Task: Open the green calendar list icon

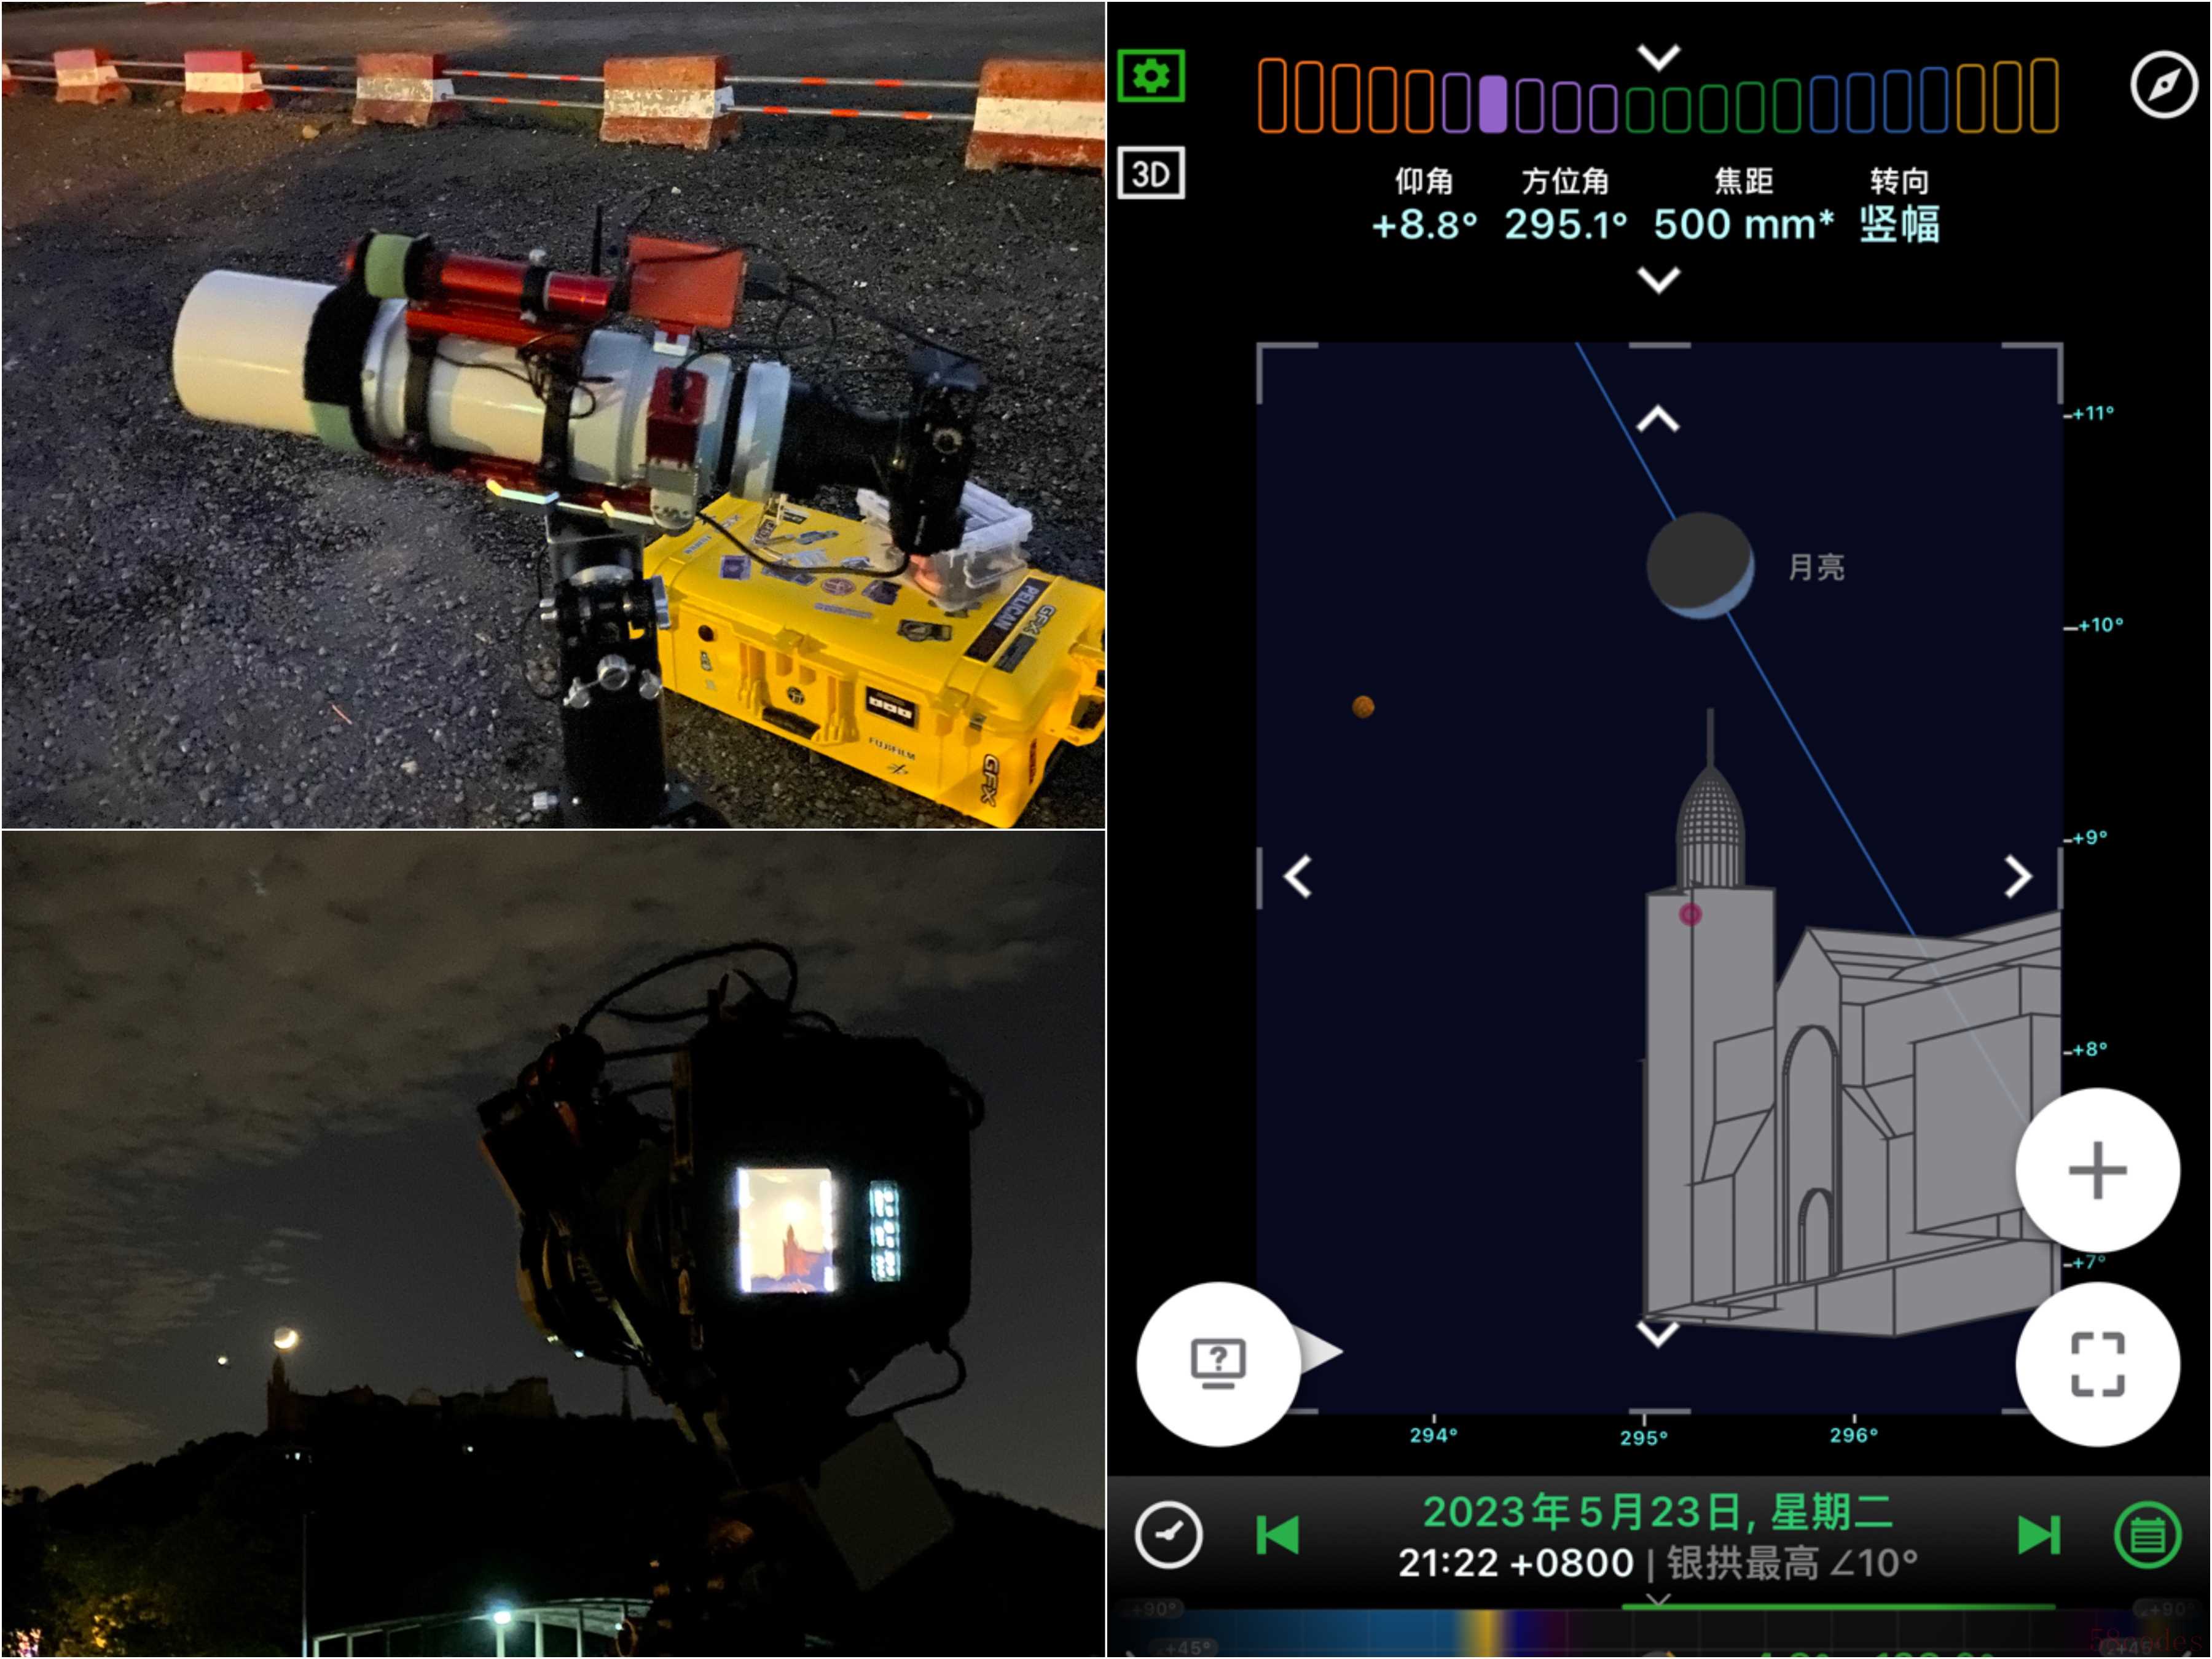Action: 2147,1534
